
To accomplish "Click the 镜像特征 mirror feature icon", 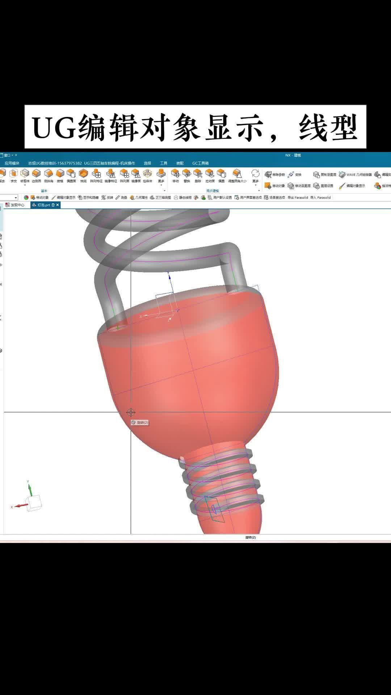I will point(111,176).
